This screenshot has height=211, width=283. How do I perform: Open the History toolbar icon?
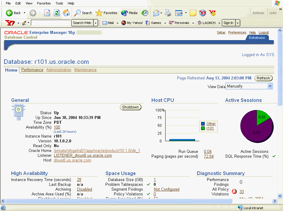tap(145, 13)
